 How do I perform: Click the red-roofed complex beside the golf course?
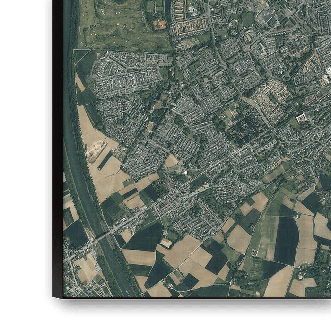[160, 24]
